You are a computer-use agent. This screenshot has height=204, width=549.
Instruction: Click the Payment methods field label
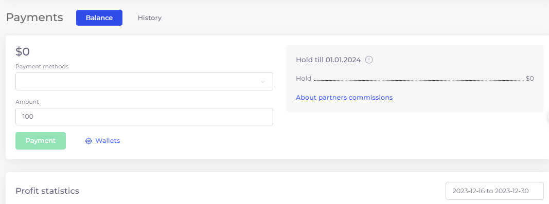pyautogui.click(x=42, y=66)
